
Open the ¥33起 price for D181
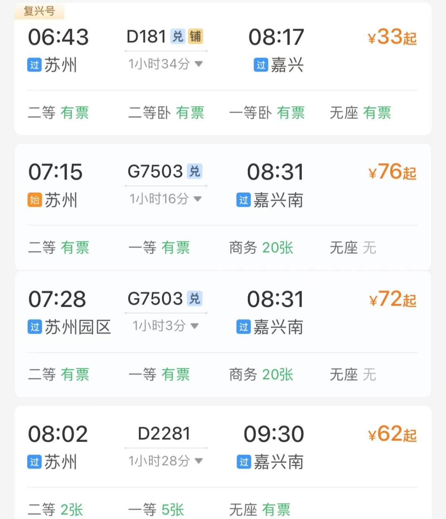(392, 37)
